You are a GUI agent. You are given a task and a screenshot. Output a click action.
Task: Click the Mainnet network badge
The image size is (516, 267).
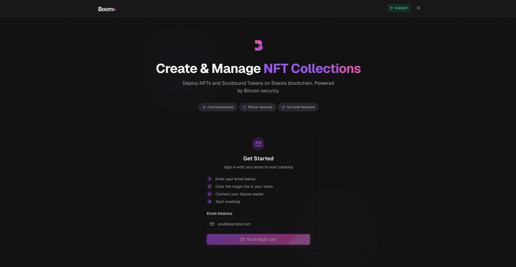coord(398,8)
